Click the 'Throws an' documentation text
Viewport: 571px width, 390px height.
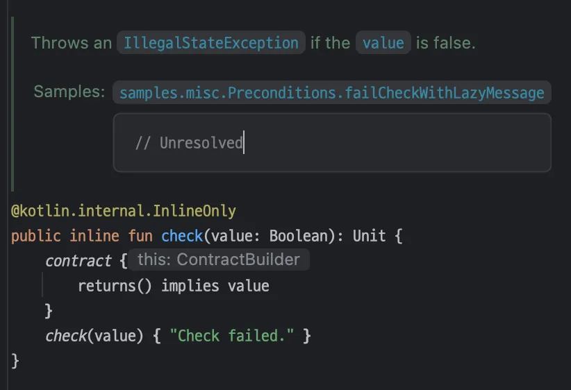point(72,43)
